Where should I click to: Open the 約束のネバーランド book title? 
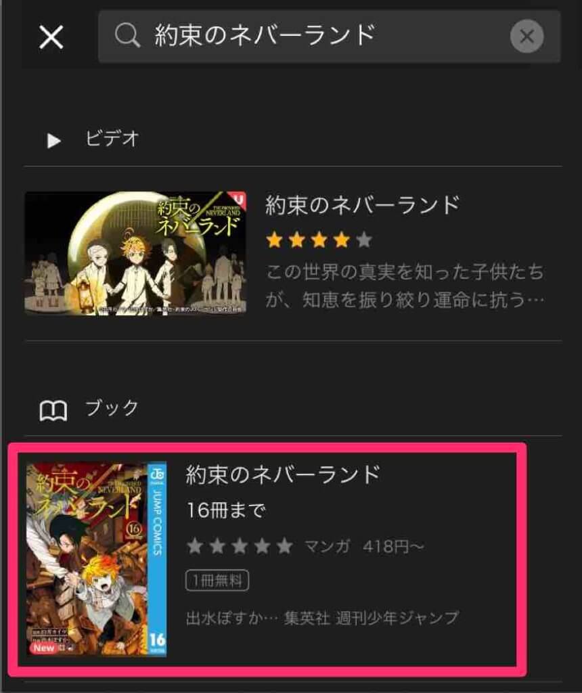pyautogui.click(x=283, y=474)
